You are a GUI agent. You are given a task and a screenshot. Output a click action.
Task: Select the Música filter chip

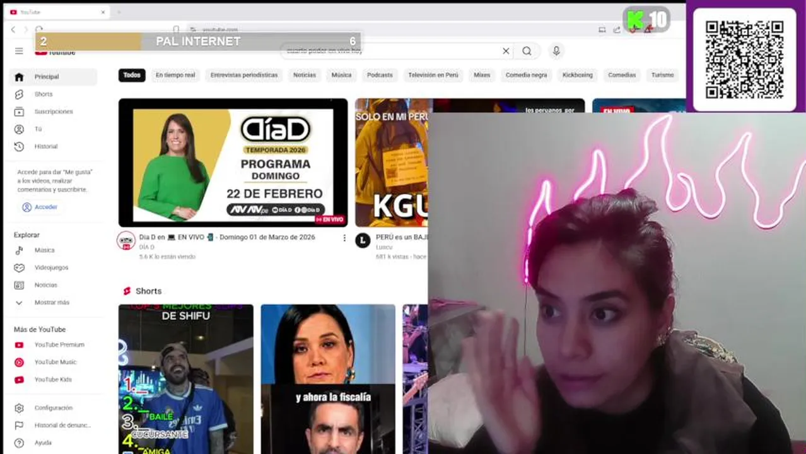coord(342,75)
